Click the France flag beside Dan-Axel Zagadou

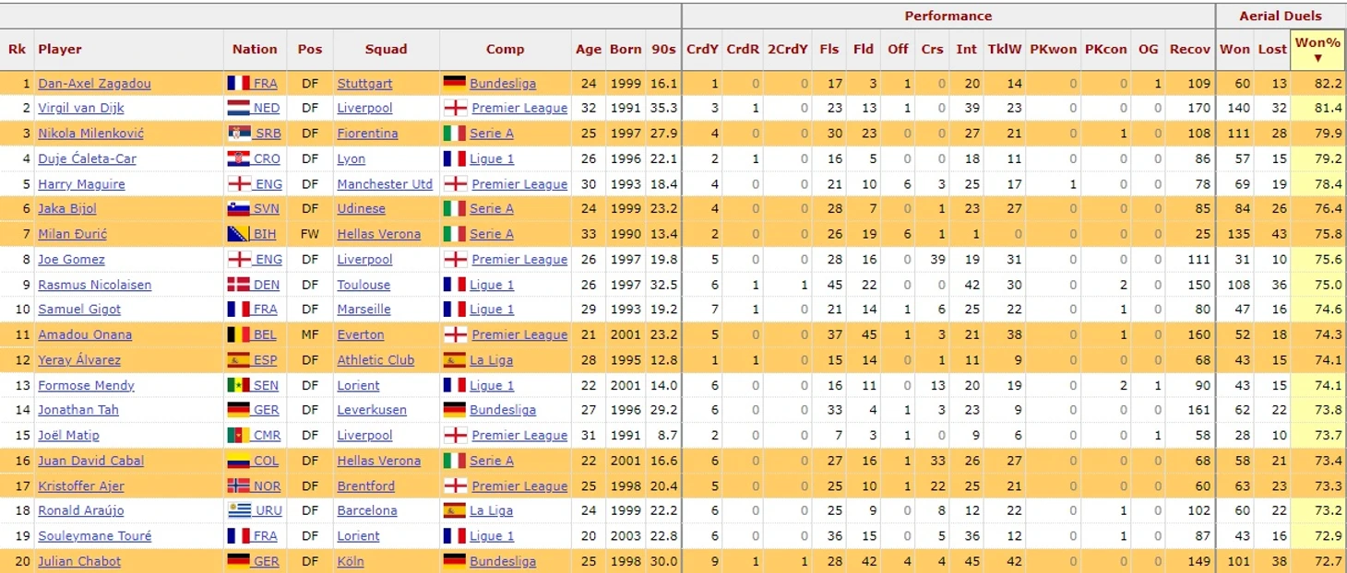tap(239, 83)
